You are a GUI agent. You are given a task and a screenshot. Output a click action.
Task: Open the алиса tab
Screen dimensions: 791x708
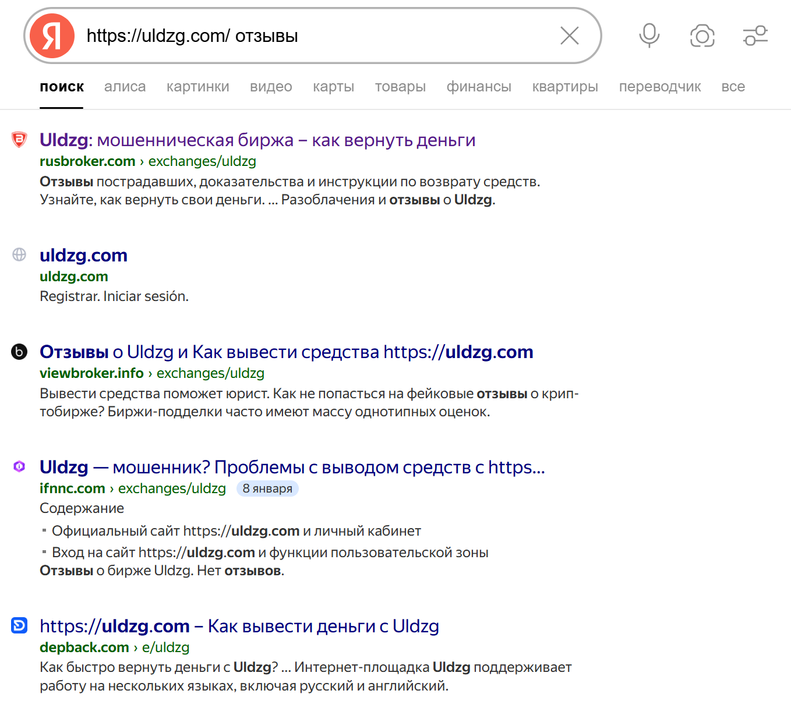[125, 87]
